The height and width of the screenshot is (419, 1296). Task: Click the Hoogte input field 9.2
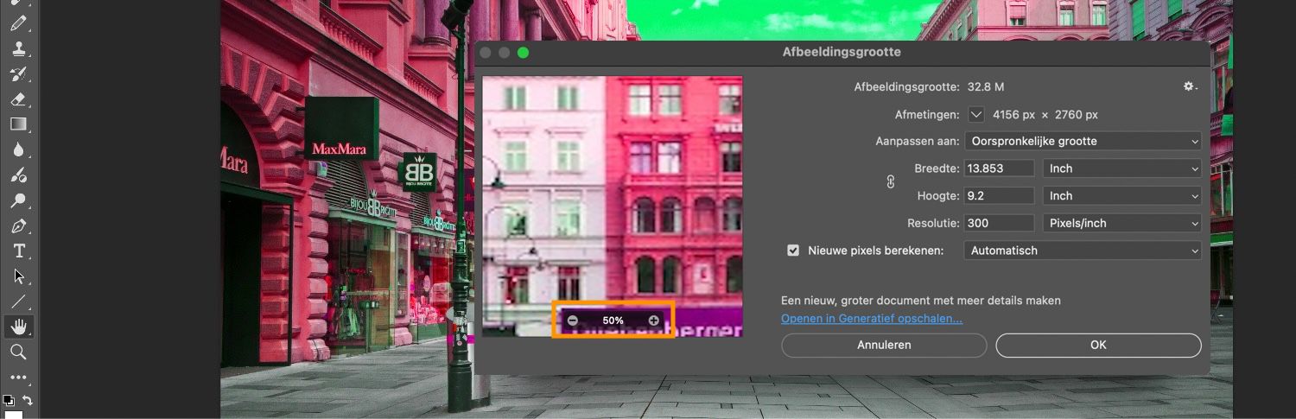point(1000,196)
